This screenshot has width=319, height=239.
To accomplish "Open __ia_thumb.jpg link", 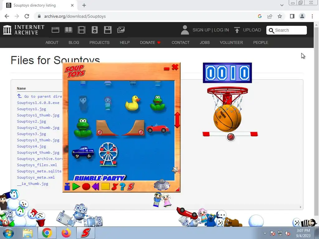I will pos(32,184).
